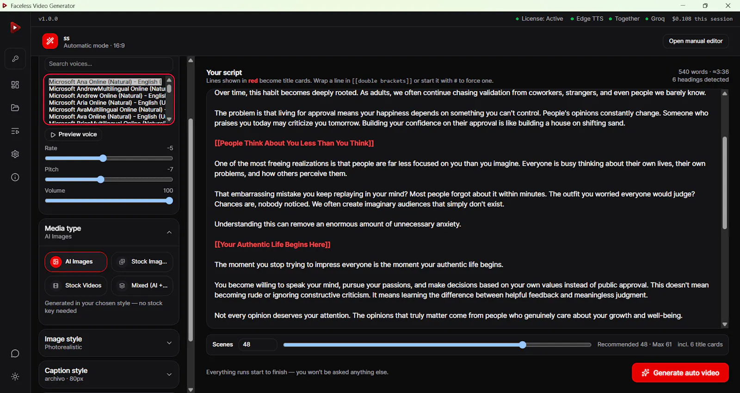Click 'Recommended 48 · Max 61' text
This screenshot has height=393, width=740.
(635, 344)
